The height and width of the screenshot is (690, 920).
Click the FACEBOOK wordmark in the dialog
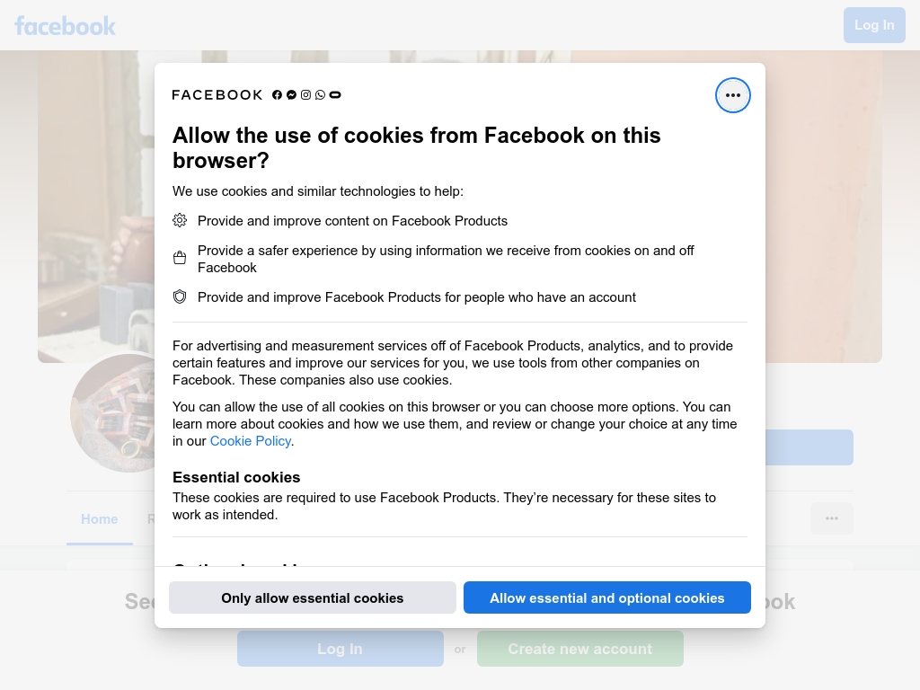click(217, 95)
